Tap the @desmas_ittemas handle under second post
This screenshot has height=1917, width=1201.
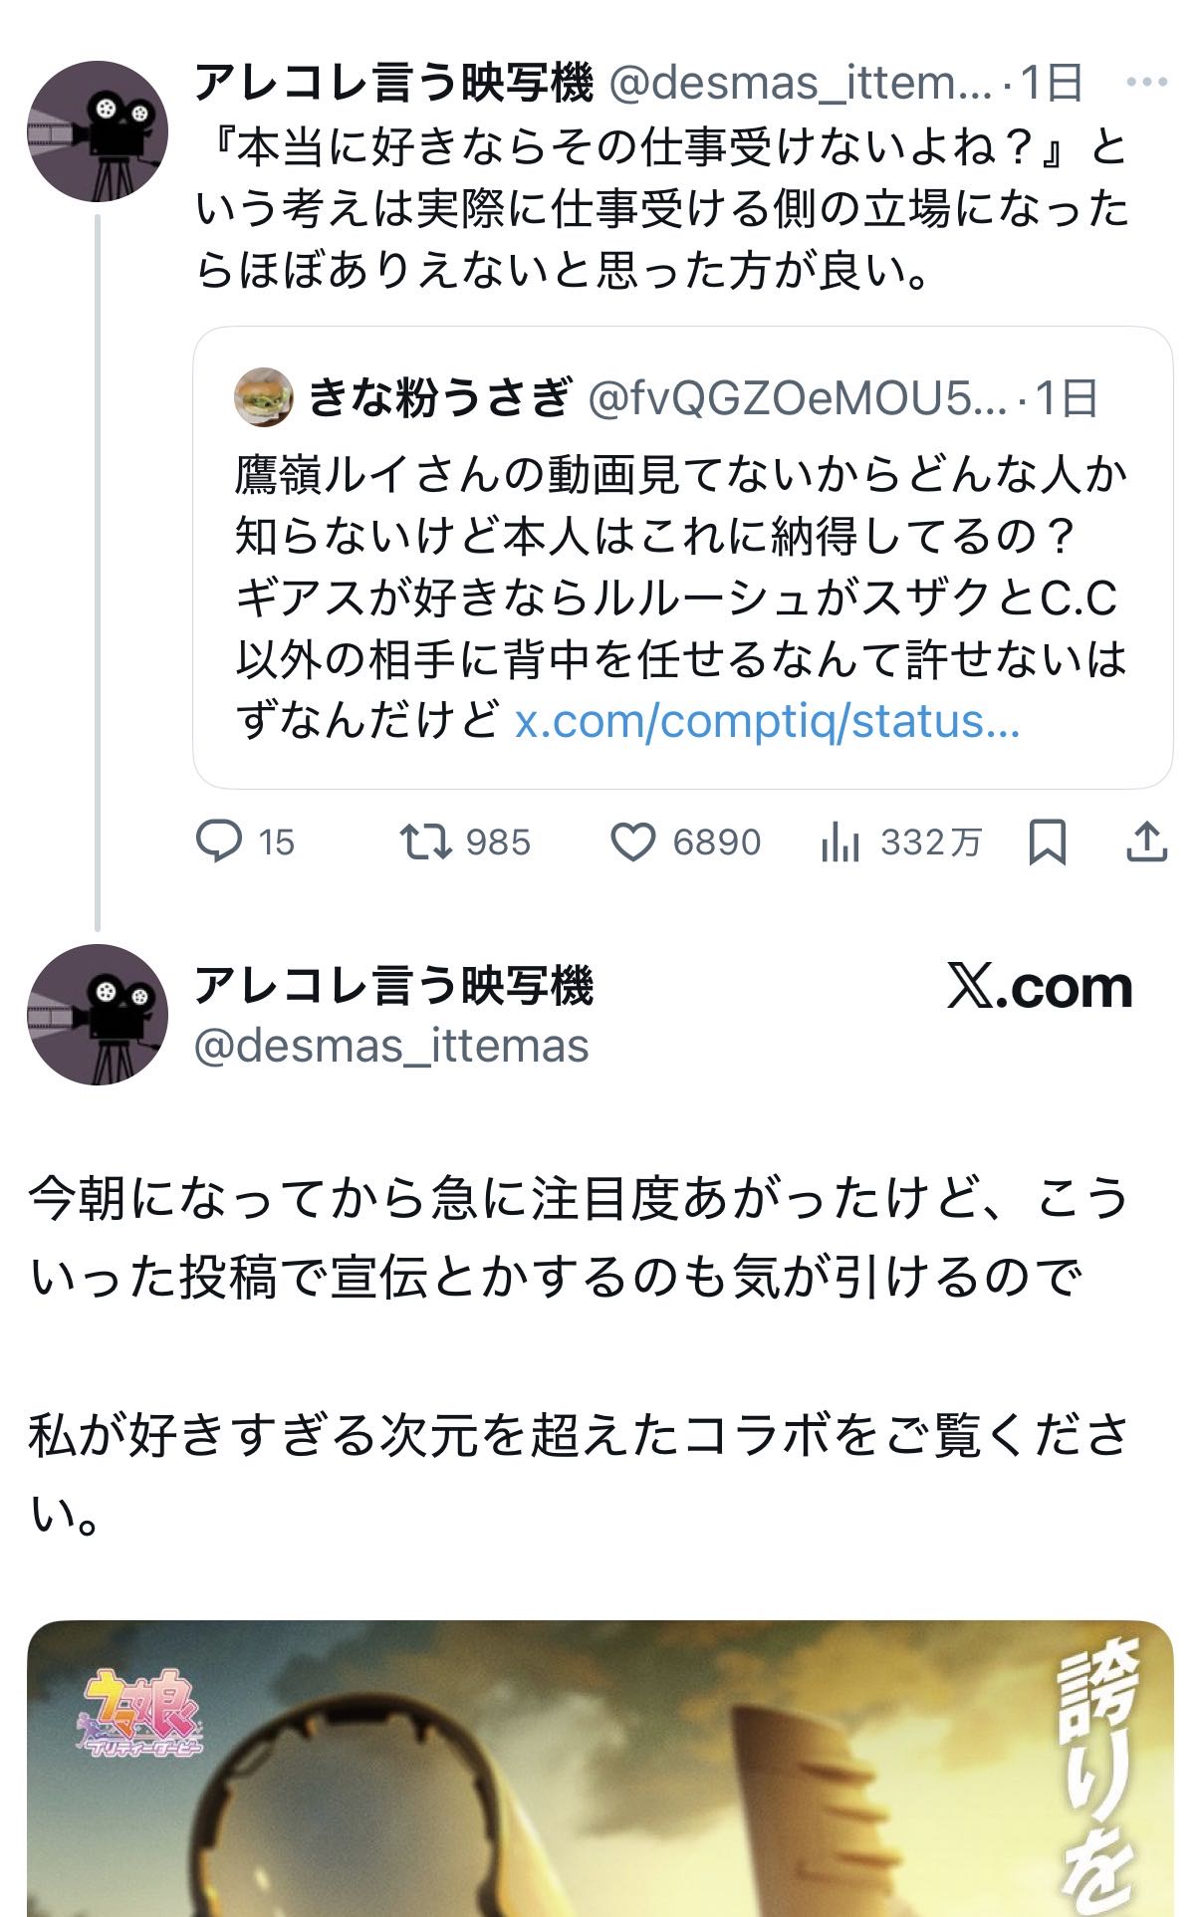click(x=391, y=1046)
